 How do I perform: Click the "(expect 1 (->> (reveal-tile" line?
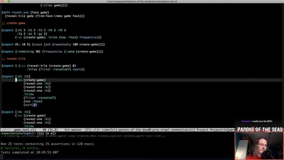[x=39, y=66]
